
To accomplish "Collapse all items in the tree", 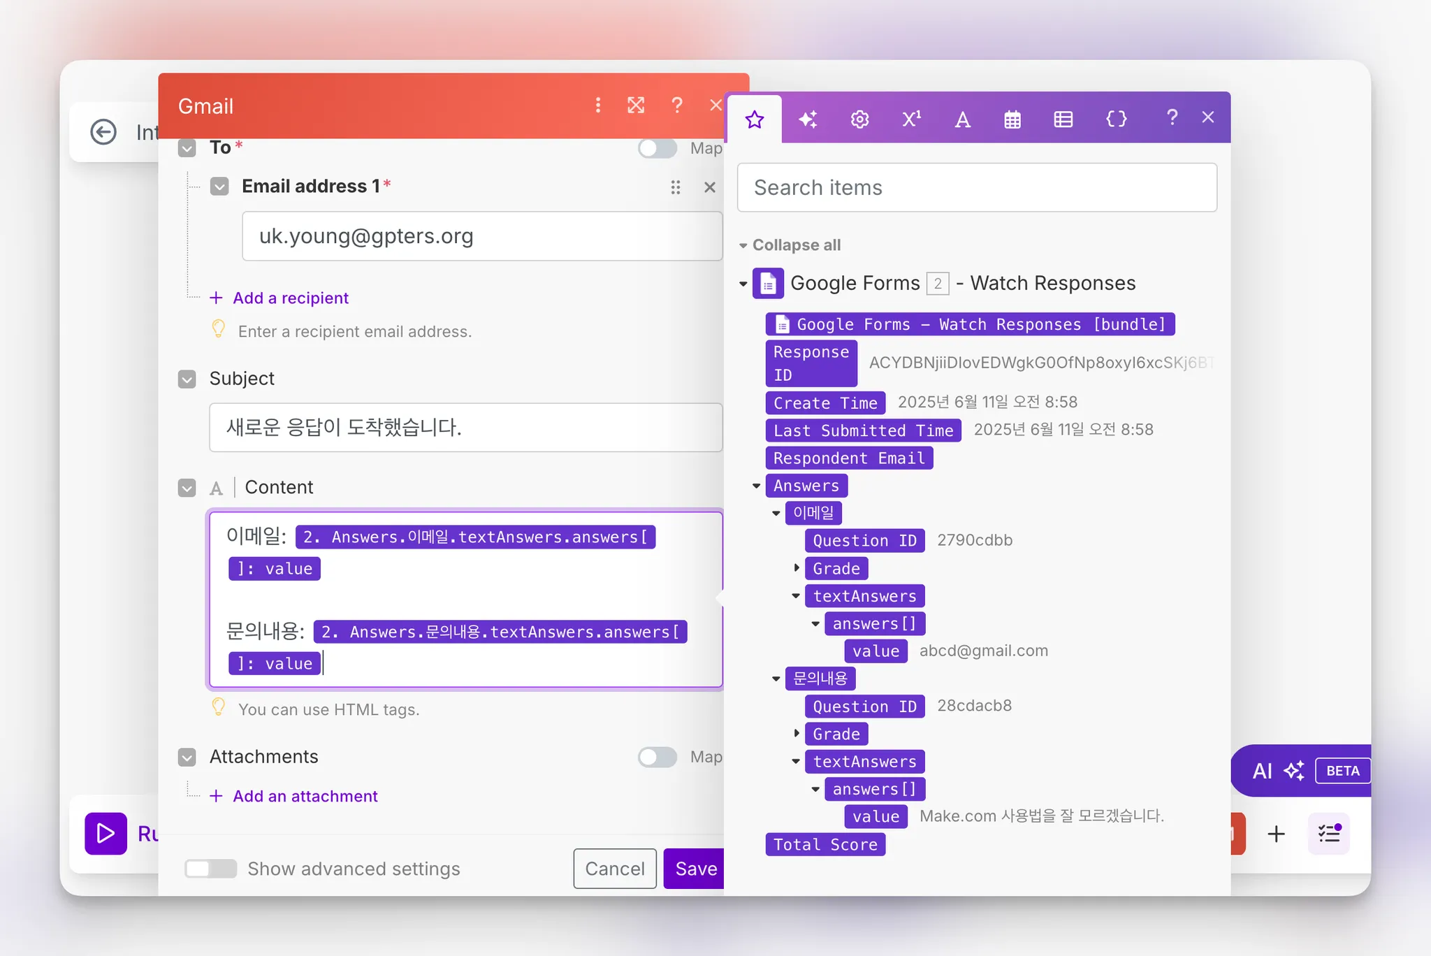I will (790, 245).
